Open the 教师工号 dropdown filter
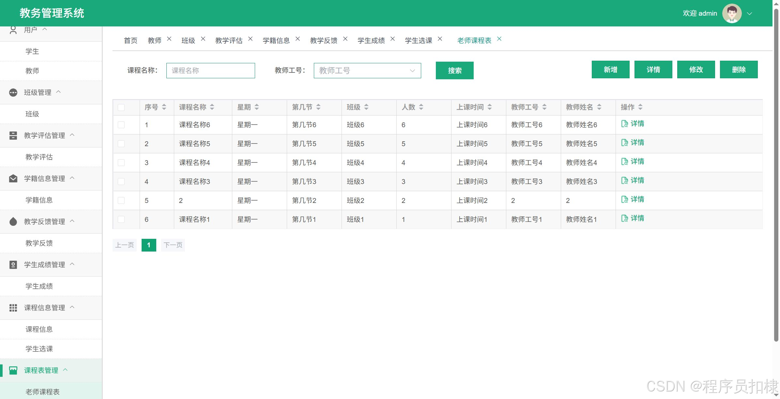The width and height of the screenshot is (780, 399). pos(367,70)
